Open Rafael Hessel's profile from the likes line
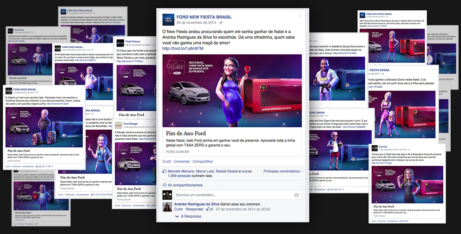461x234 pixels. click(x=227, y=171)
